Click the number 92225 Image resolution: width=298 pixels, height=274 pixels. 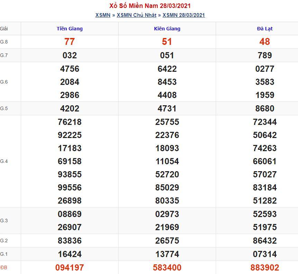tap(69, 135)
